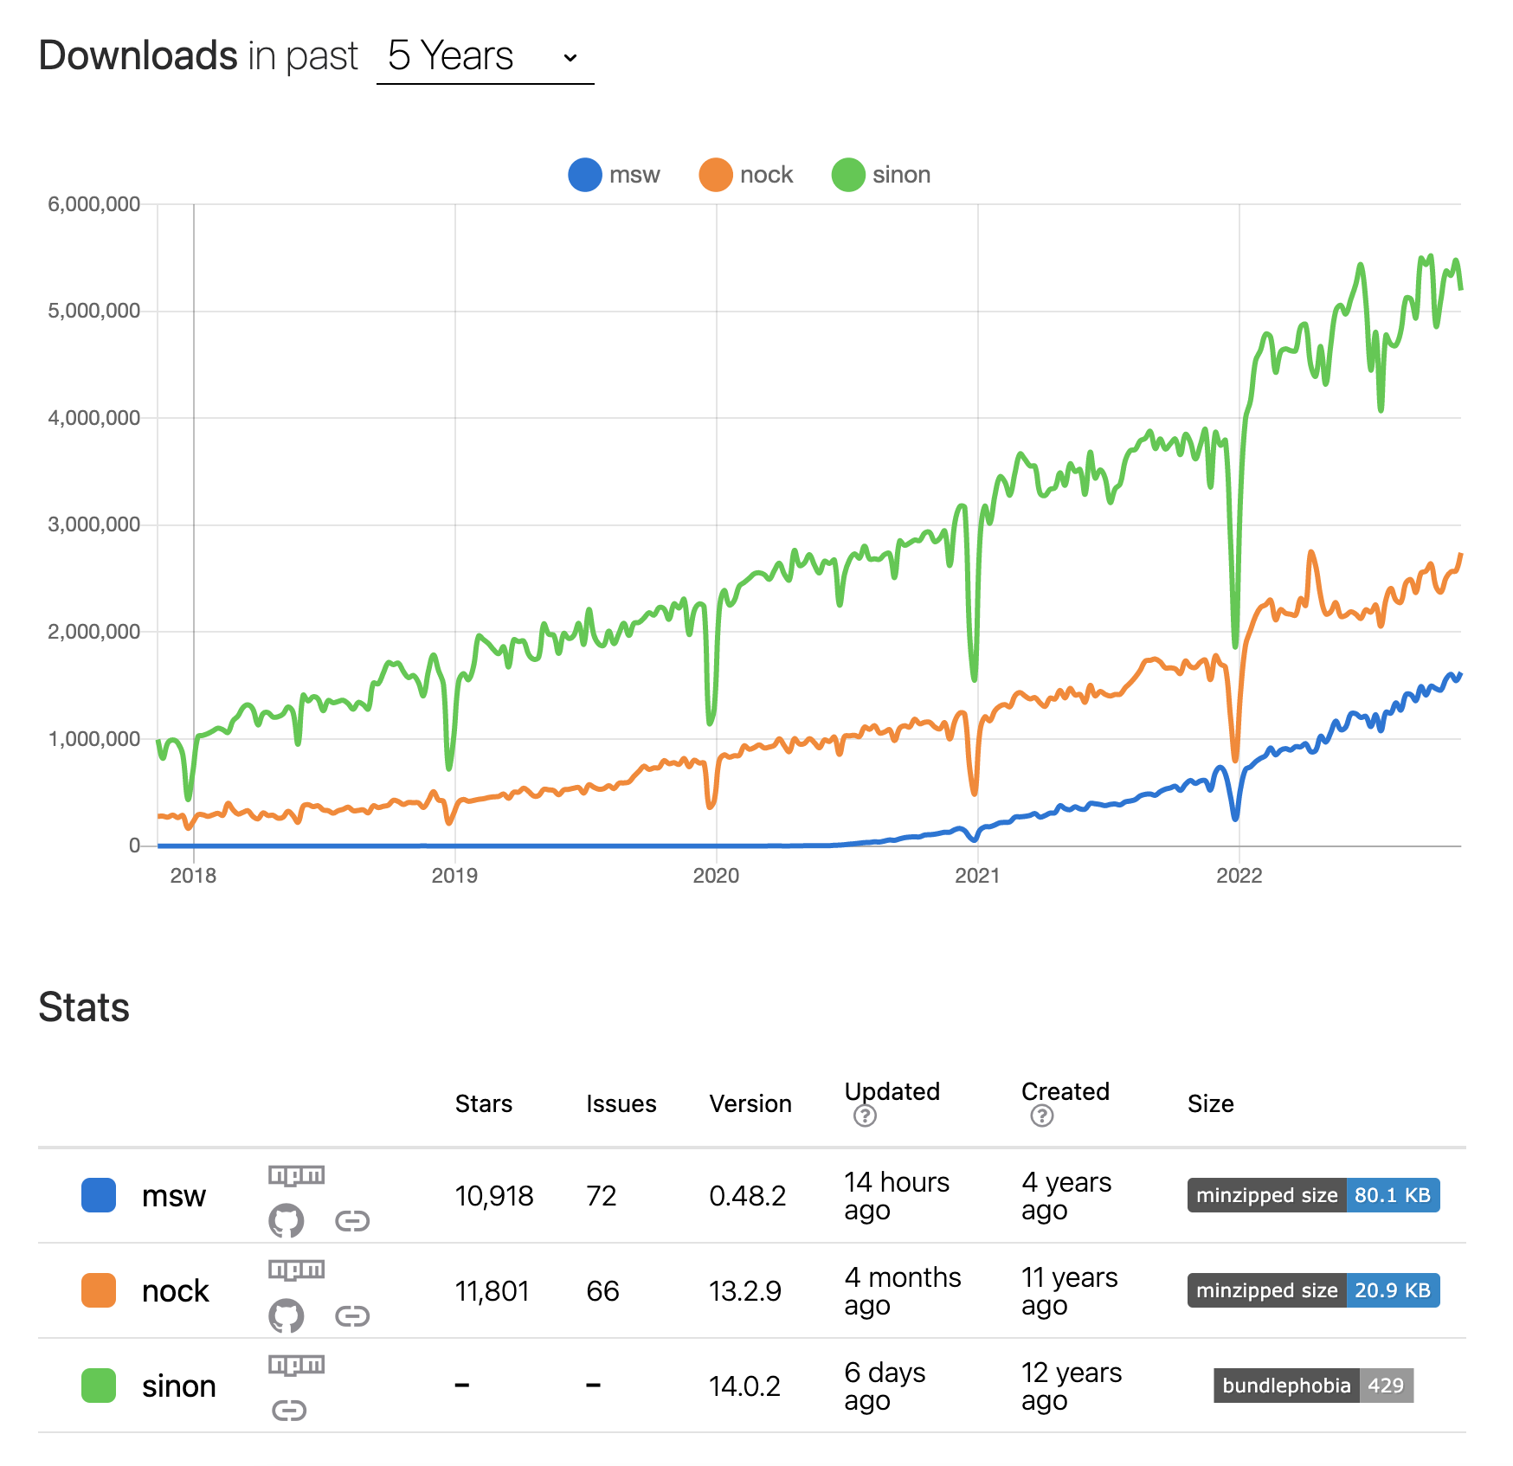
Task: Open the npm icon for nock
Action: pyautogui.click(x=296, y=1270)
